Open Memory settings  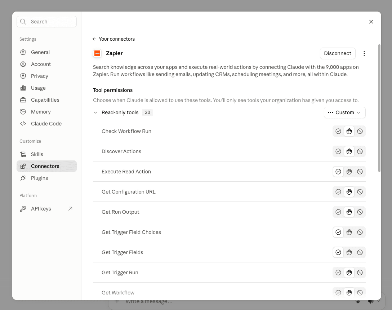click(46, 112)
